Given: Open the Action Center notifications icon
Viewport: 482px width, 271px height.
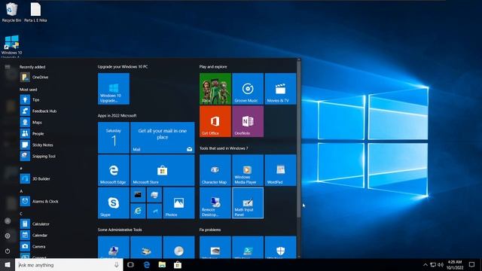Looking at the screenshot, I should point(472,265).
